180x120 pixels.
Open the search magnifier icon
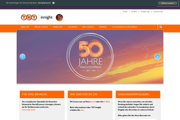[161, 27]
